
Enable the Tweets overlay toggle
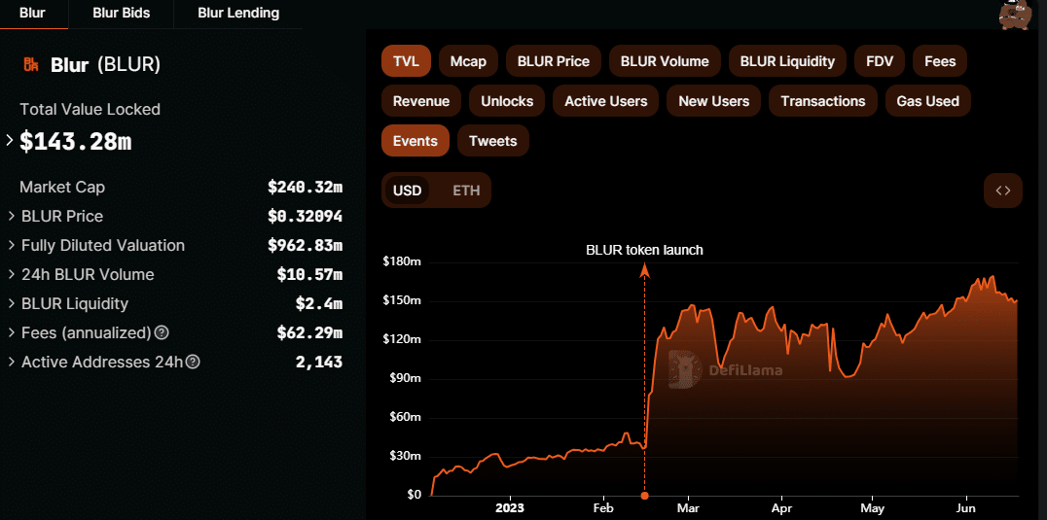[493, 141]
